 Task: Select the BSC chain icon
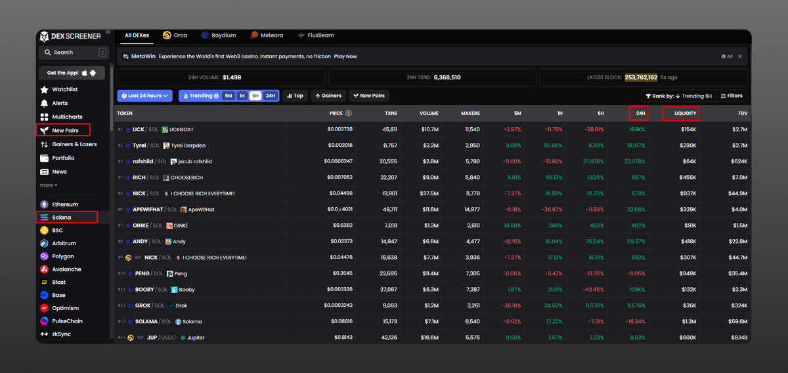45,230
